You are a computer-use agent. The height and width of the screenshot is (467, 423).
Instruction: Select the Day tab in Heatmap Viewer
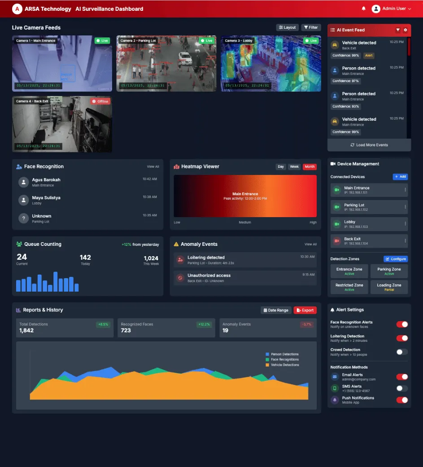281,166
